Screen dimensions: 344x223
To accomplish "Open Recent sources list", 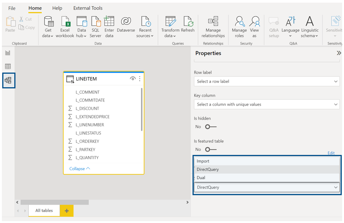I will tap(145, 27).
